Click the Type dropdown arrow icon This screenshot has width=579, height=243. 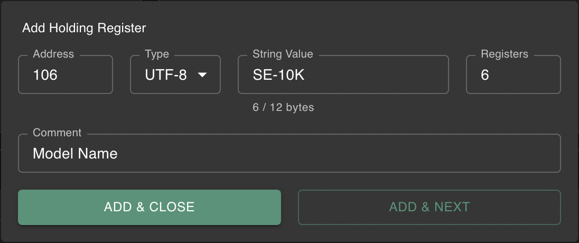click(x=202, y=75)
